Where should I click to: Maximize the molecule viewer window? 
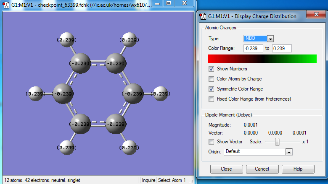coord(169,3)
